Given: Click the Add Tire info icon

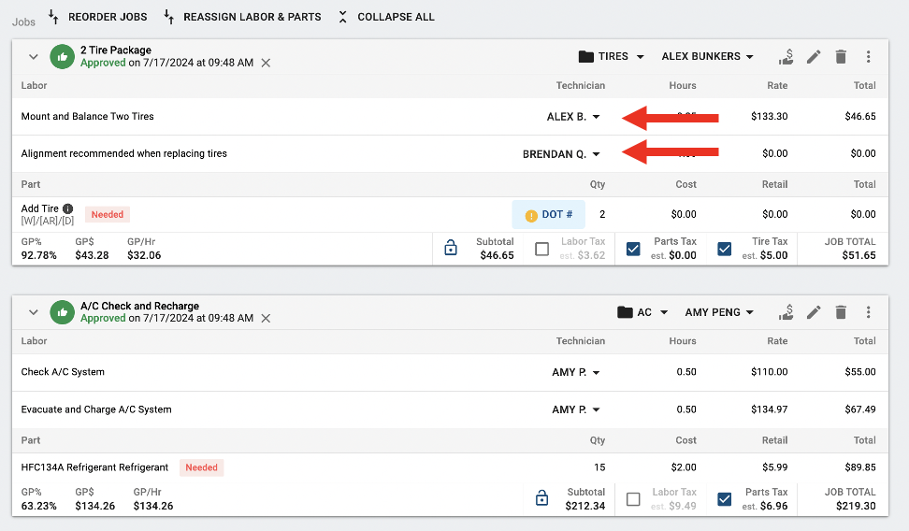Looking at the screenshot, I should click(x=68, y=208).
